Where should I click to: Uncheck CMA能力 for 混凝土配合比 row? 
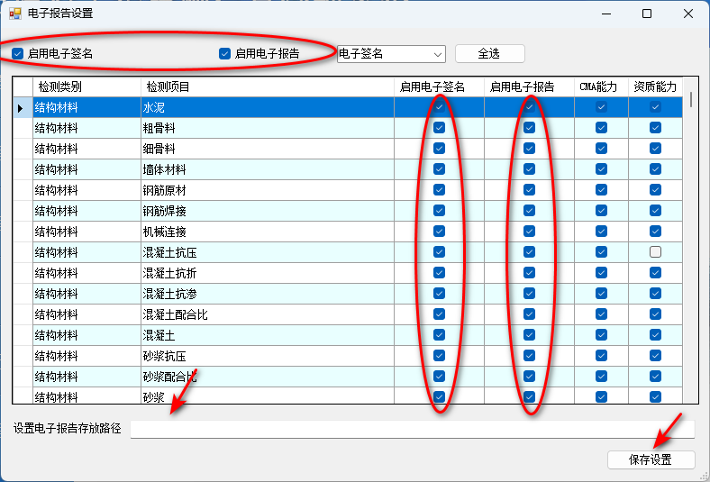point(601,314)
